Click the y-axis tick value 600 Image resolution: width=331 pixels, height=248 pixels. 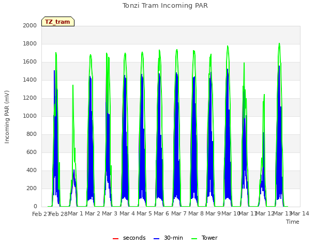coord(32,152)
